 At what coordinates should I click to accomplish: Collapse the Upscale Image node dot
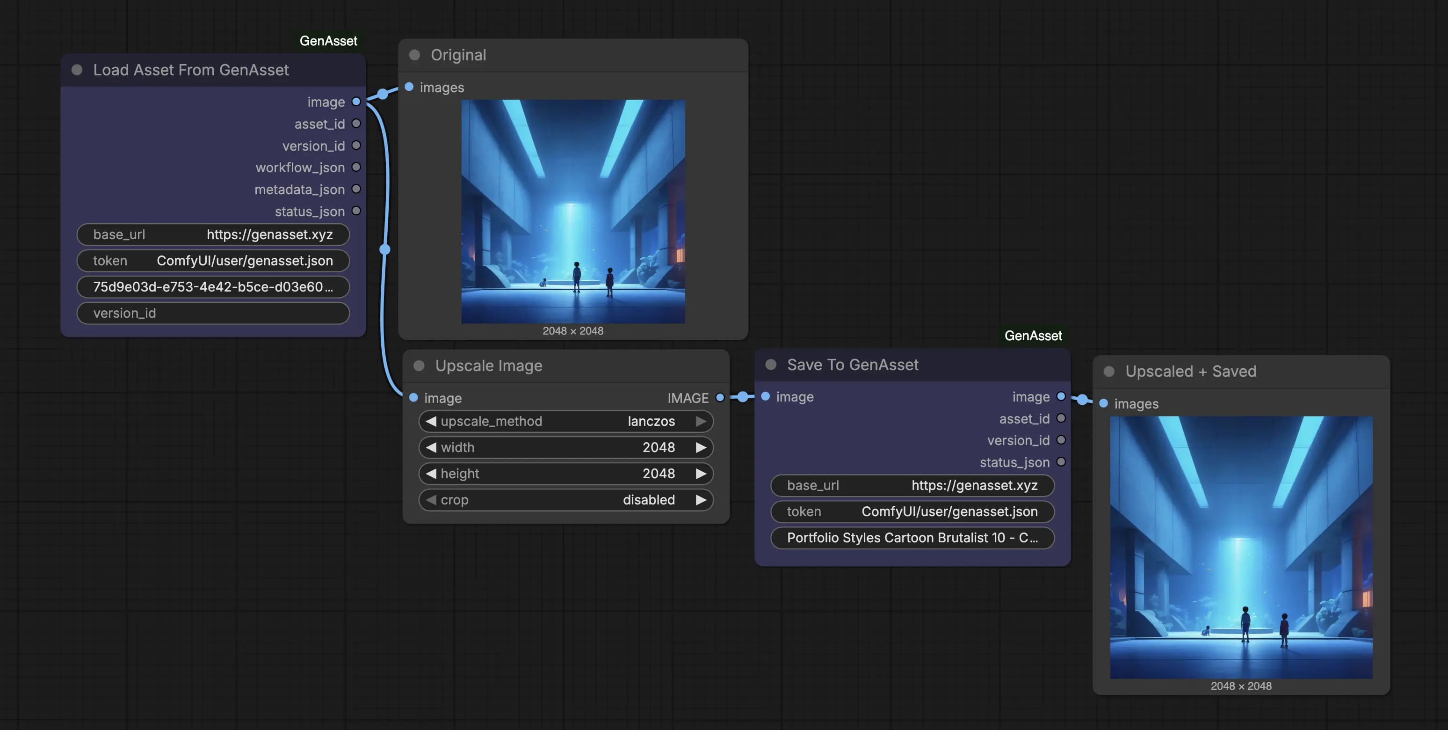419,365
